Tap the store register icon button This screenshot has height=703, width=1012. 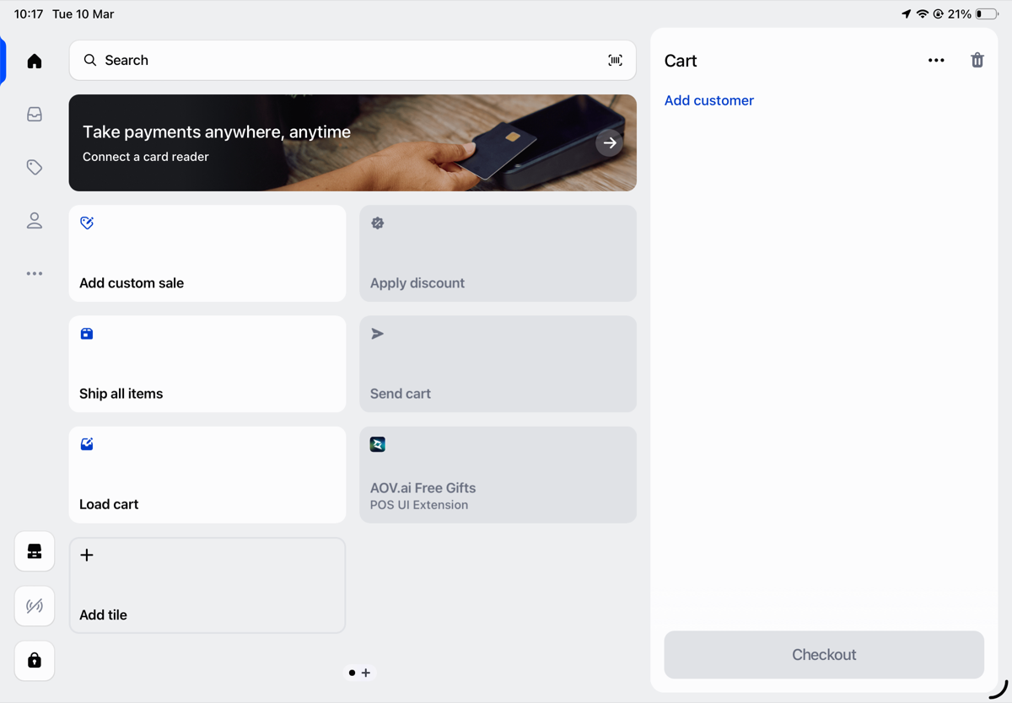(35, 551)
